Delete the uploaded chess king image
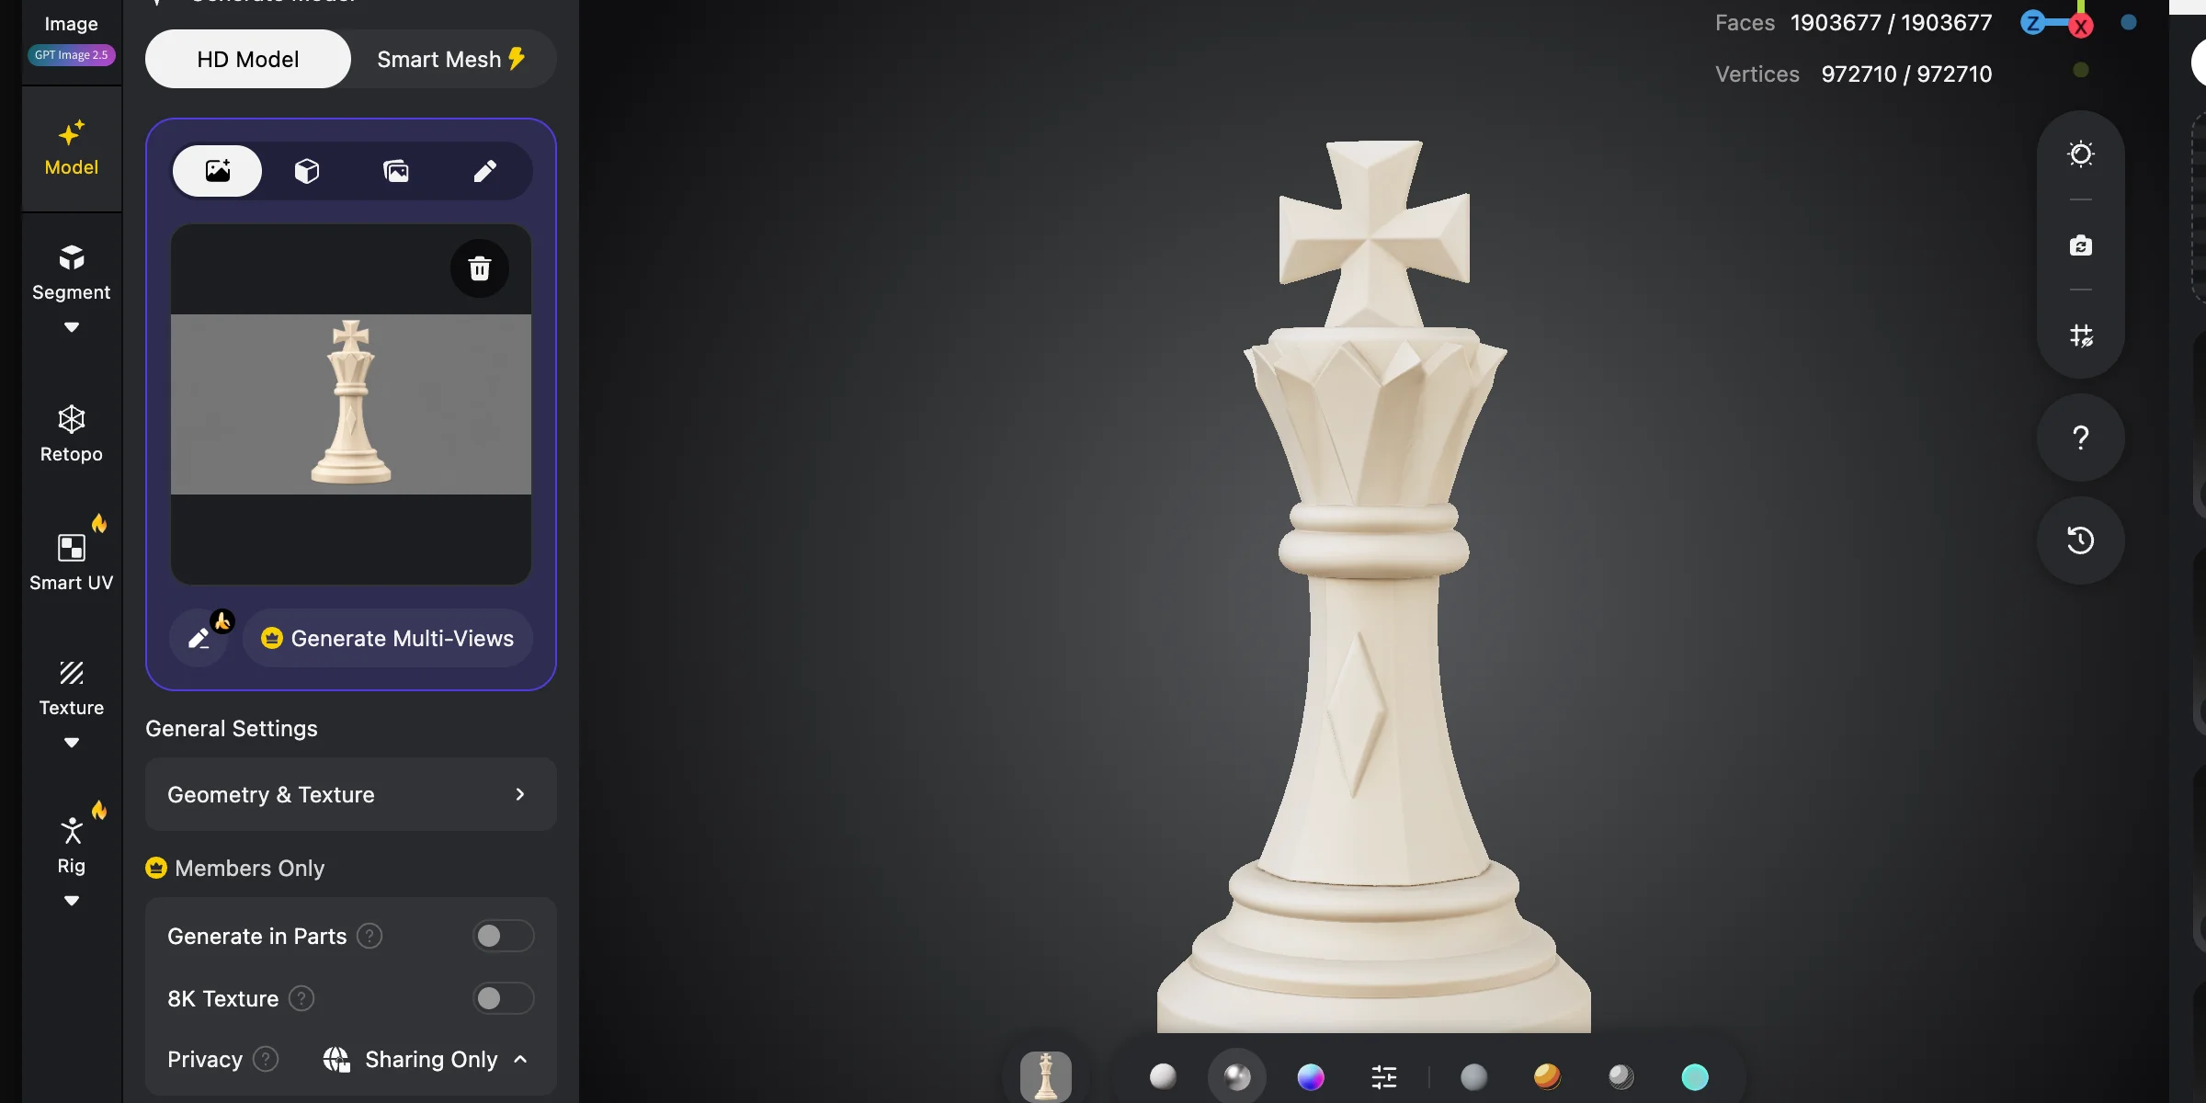 pyautogui.click(x=480, y=268)
